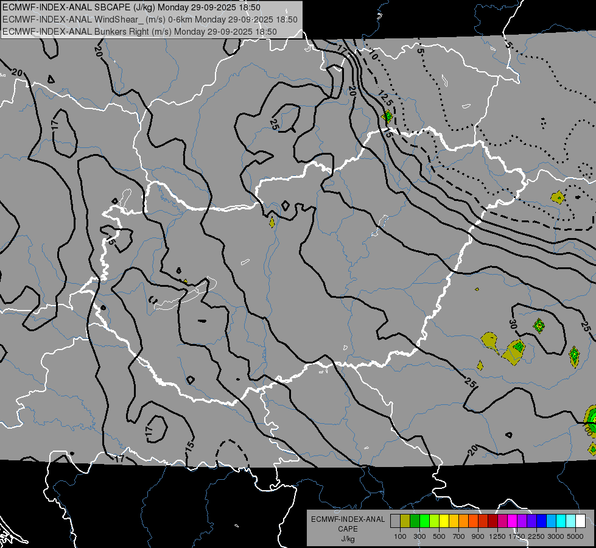Screen dimensions: 596x548
Task: Click the legend tick label 1250
Action: (x=497, y=536)
